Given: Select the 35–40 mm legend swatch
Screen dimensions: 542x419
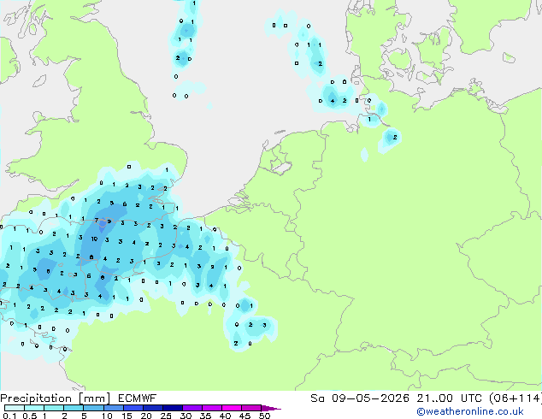Looking at the screenshot, I should pyautogui.click(x=212, y=408).
